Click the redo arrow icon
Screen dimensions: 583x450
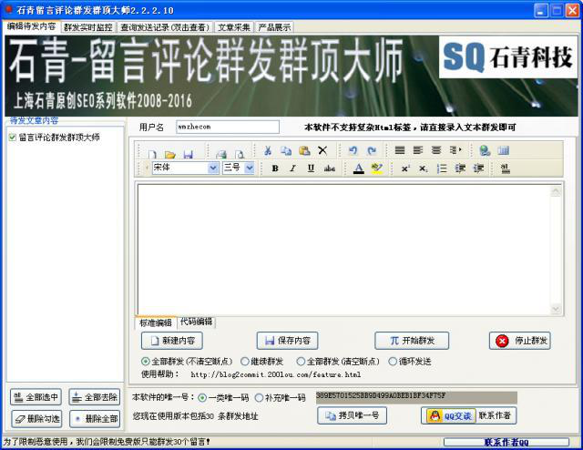[x=372, y=150]
